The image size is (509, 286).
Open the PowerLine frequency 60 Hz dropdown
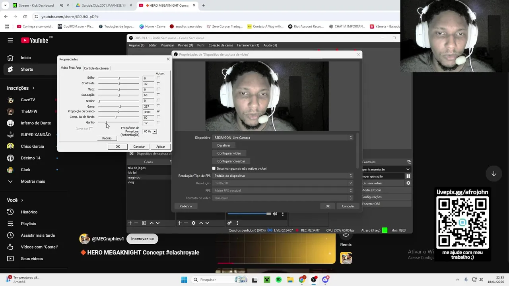(150, 131)
